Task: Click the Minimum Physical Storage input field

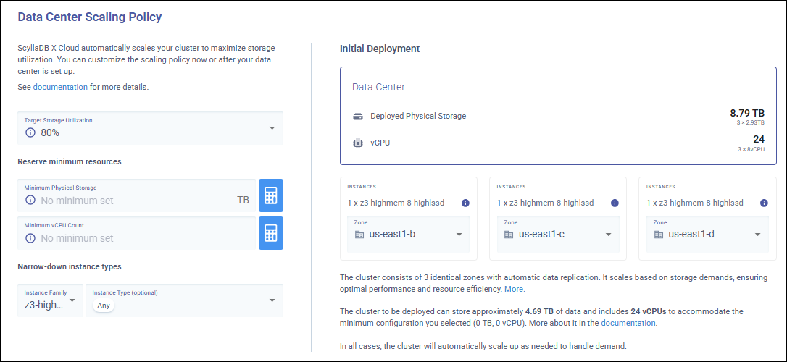Action: click(x=137, y=195)
